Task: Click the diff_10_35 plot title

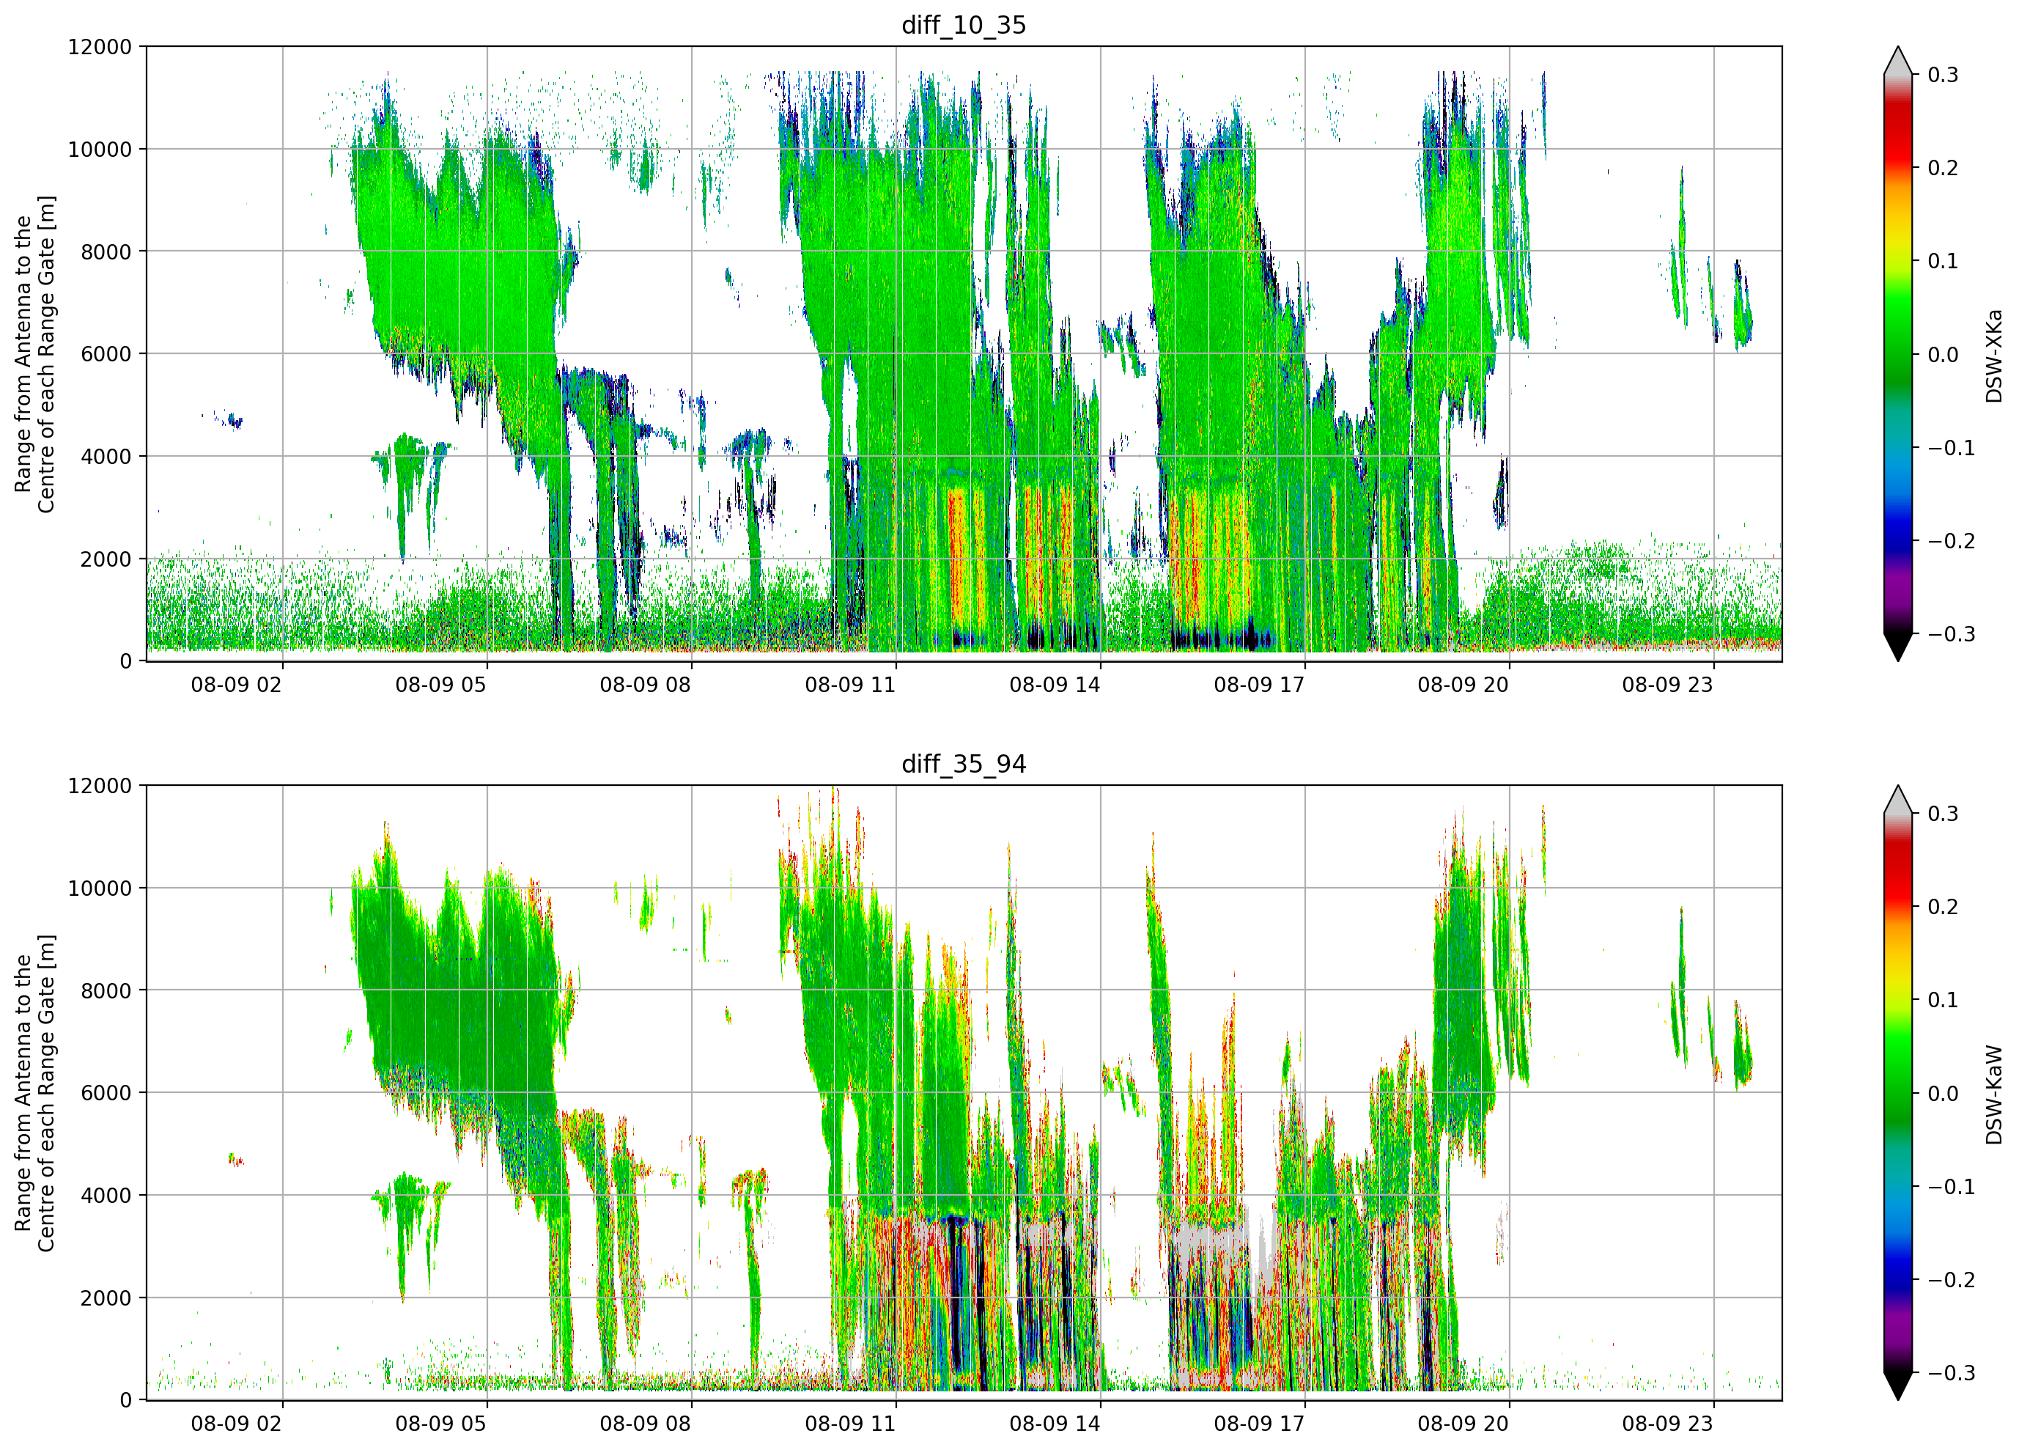Action: pos(964,25)
